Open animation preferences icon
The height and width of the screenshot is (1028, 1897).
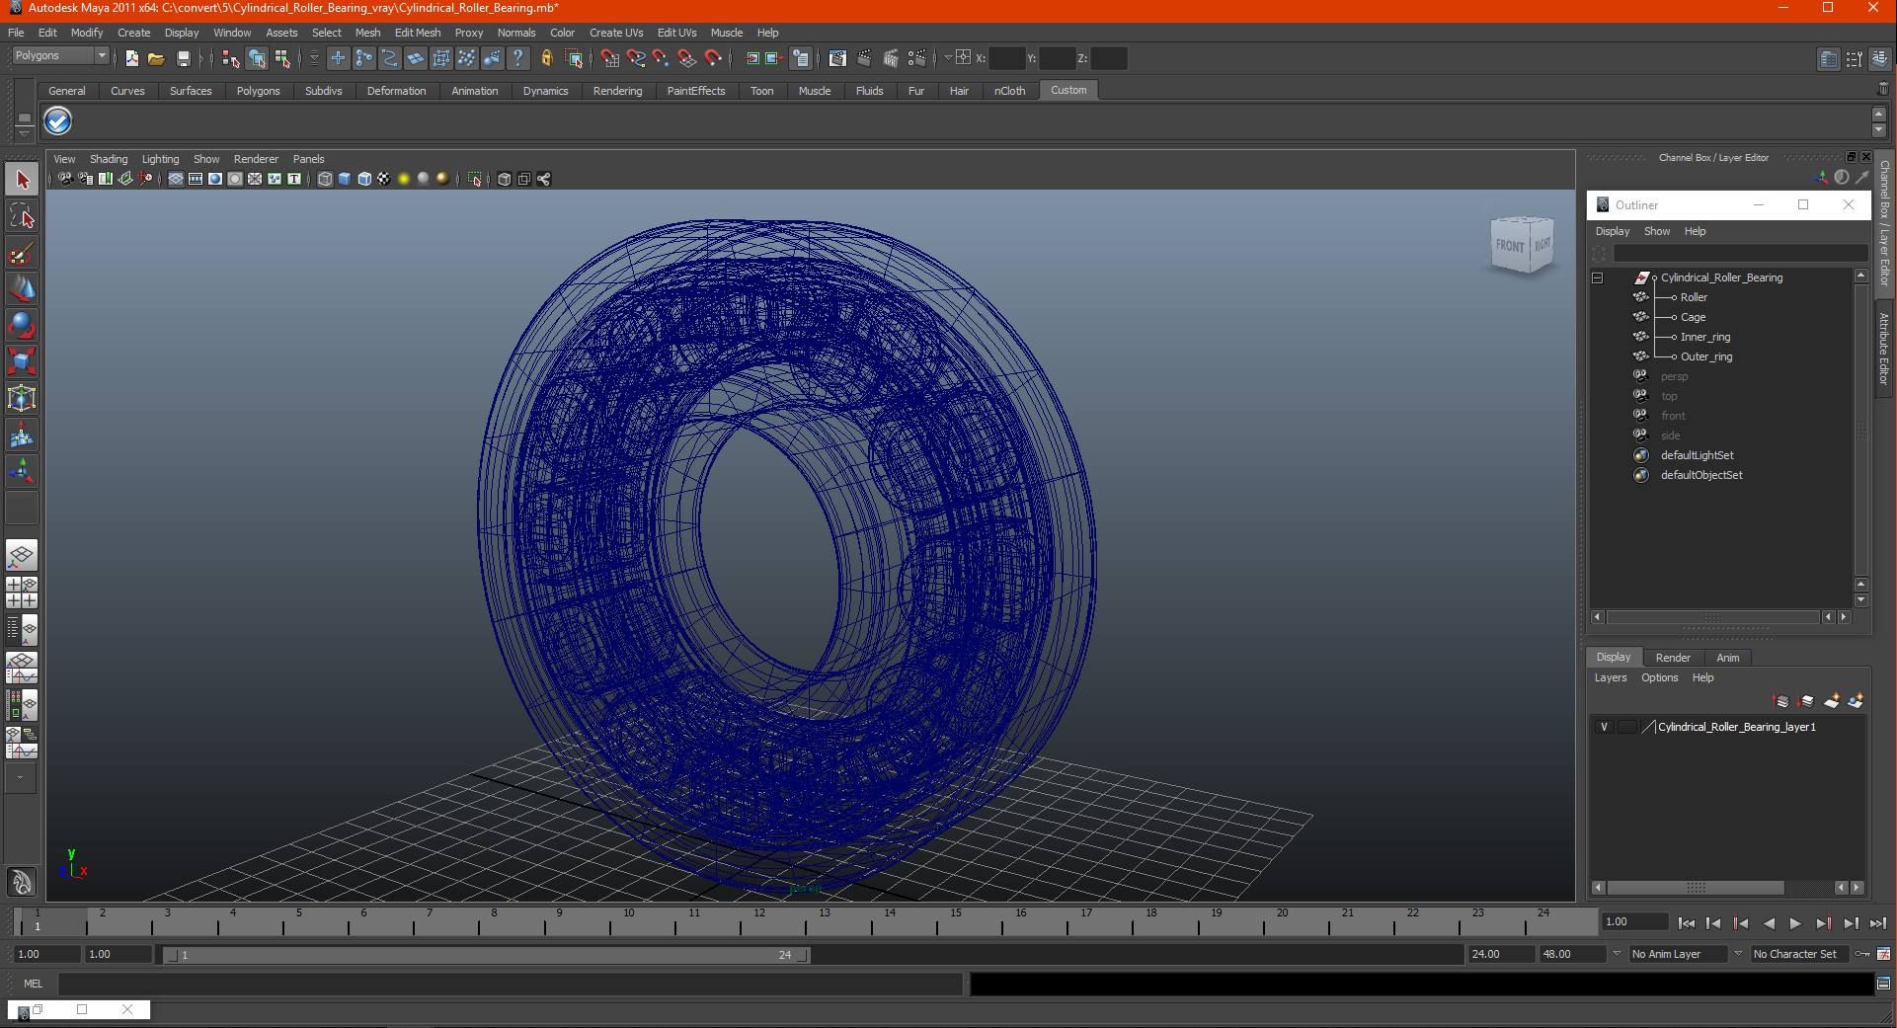coord(1883,954)
